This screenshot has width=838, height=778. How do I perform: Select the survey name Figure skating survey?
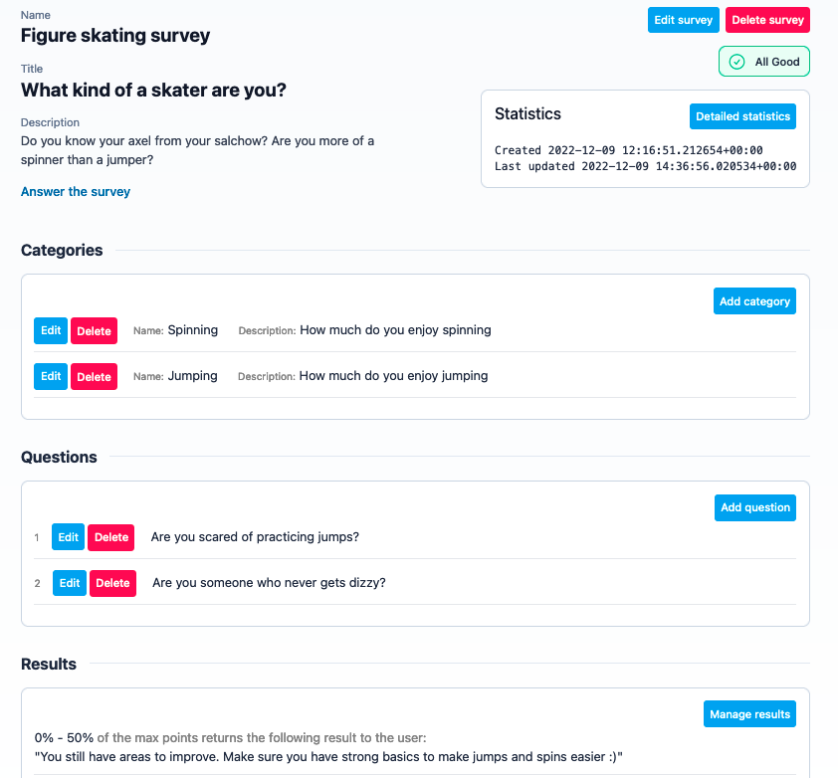tap(114, 36)
